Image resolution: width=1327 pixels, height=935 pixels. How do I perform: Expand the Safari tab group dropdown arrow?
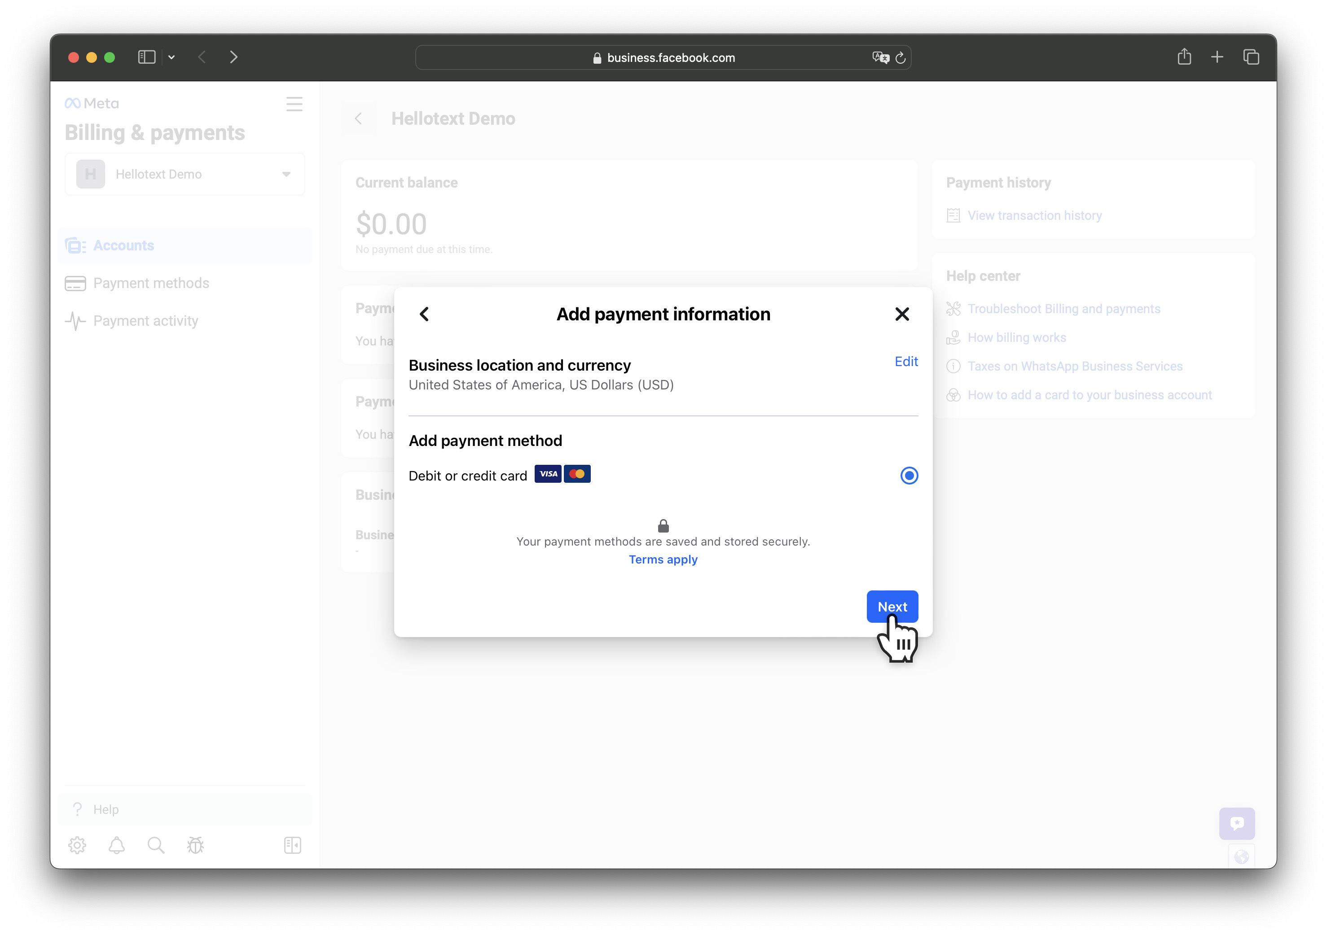click(171, 57)
